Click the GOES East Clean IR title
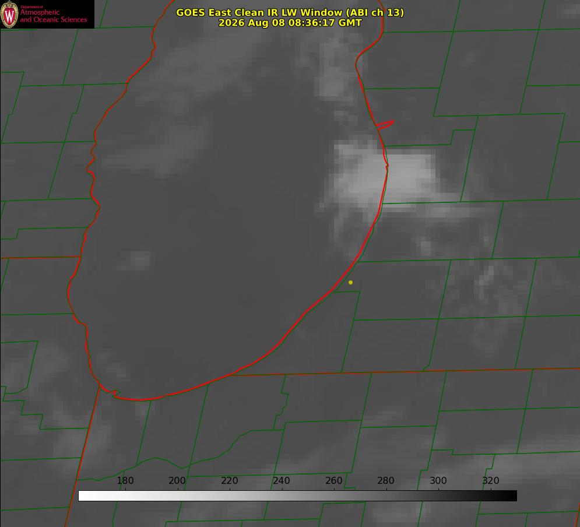The width and height of the screenshot is (580, 527). pos(290,12)
